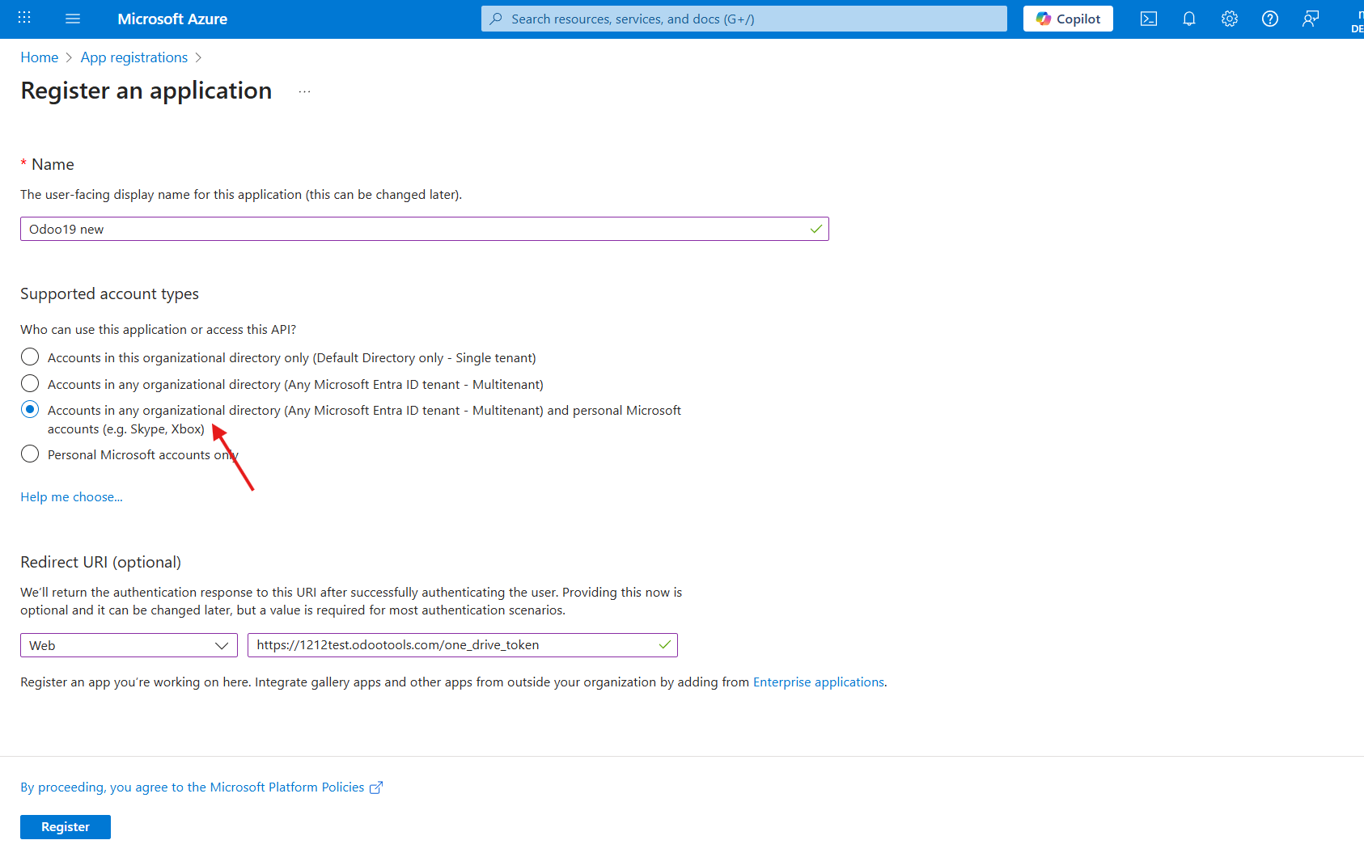Click the 'Redirect URI (optional)' heading

101,562
